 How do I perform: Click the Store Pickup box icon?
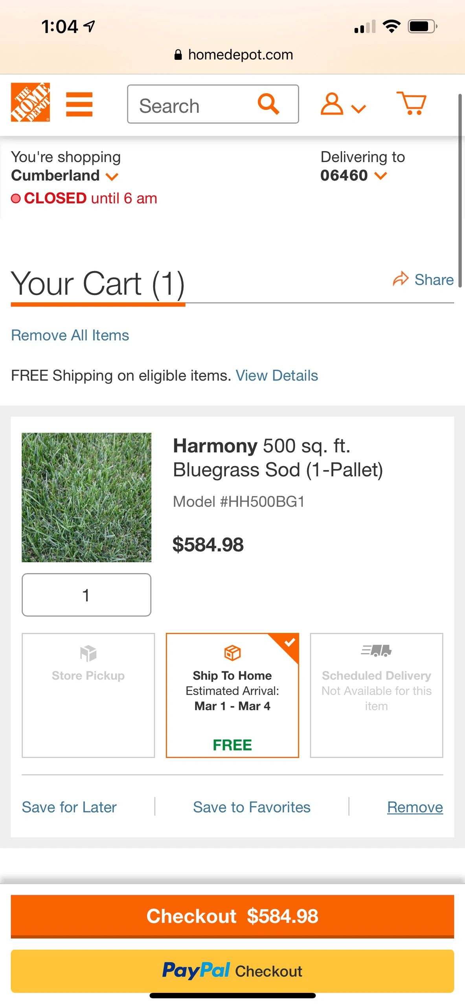click(88, 652)
